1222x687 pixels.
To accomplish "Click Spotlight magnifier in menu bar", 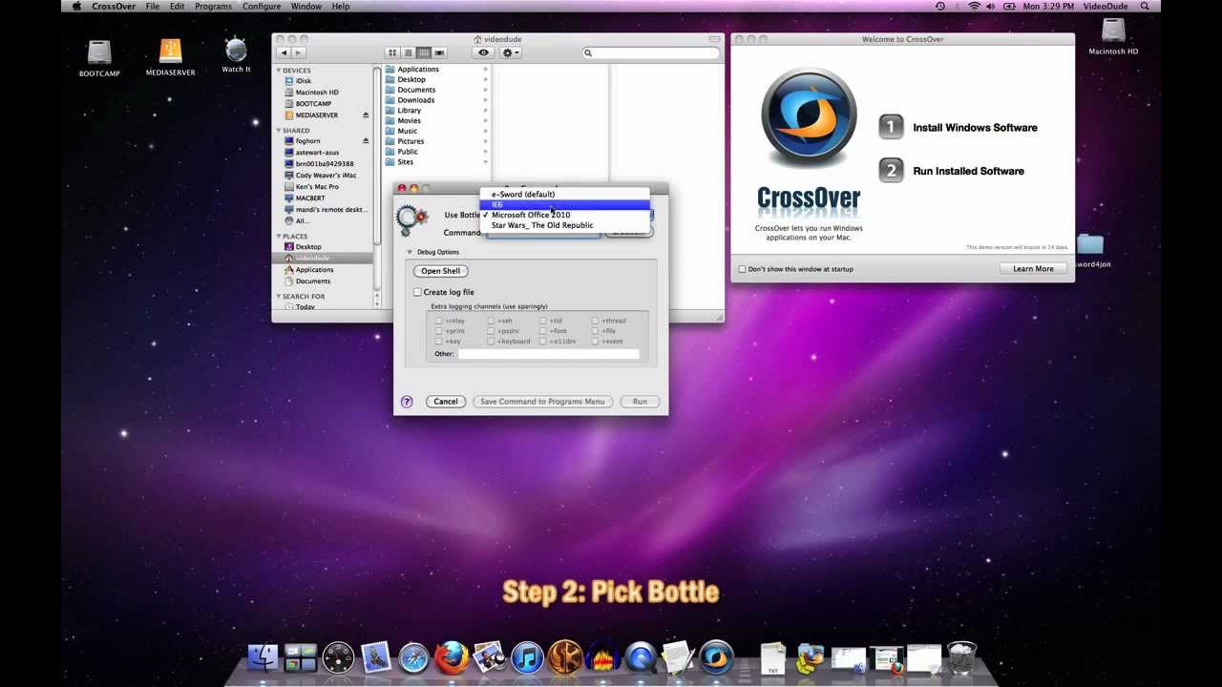I will click(x=1145, y=6).
